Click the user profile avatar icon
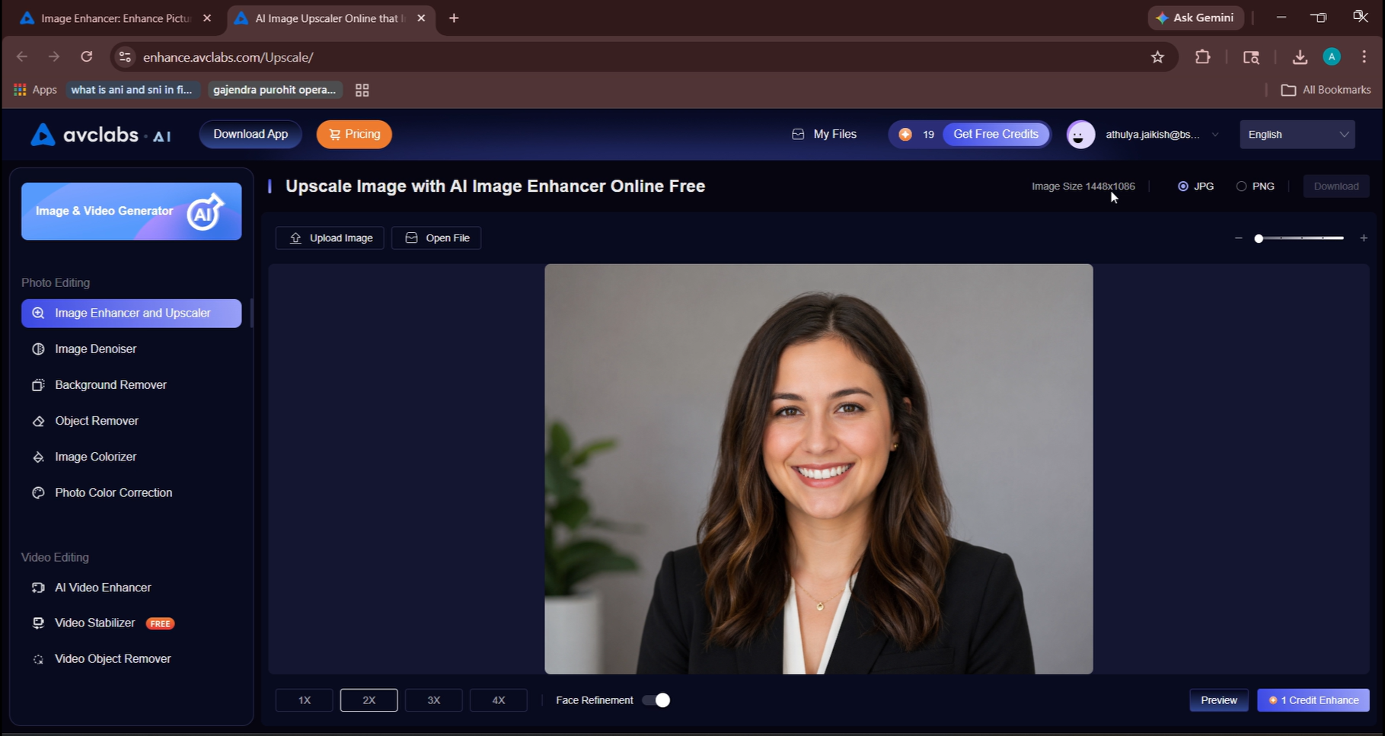This screenshot has height=736, width=1385. coord(1080,135)
